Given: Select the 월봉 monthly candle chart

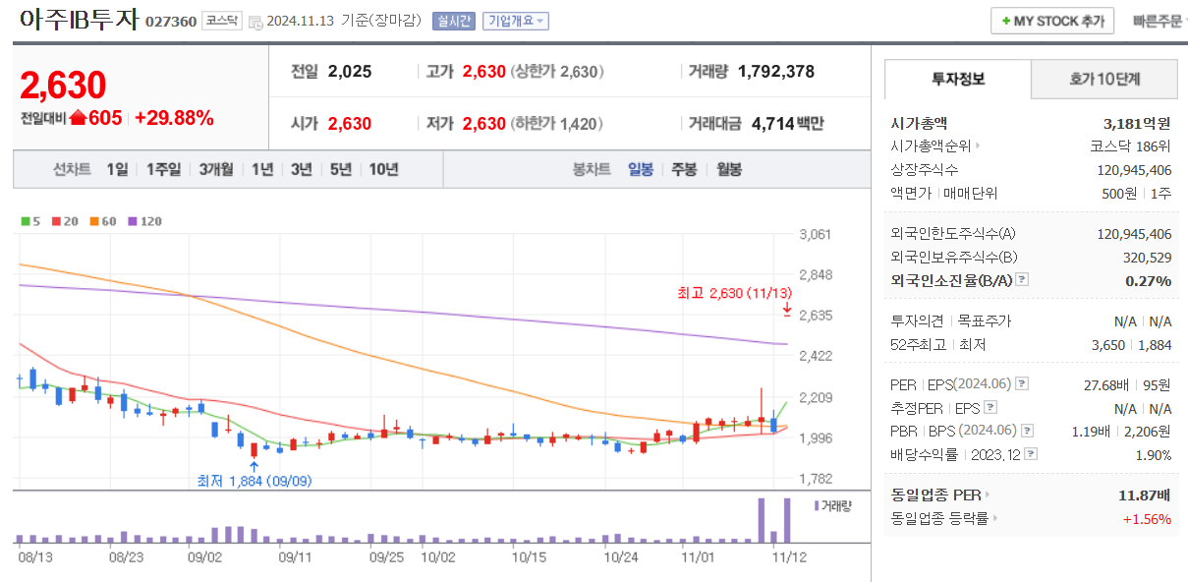Looking at the screenshot, I should [729, 170].
